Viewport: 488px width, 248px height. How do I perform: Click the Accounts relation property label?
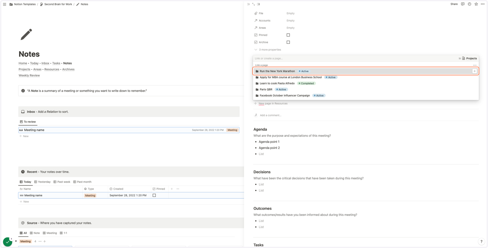click(x=264, y=21)
